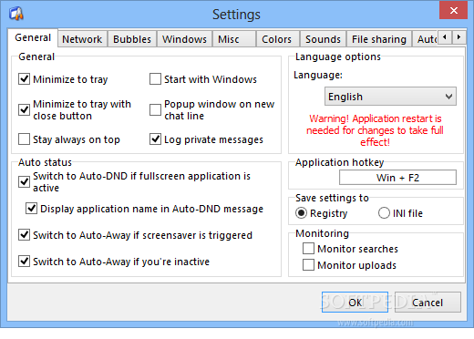Switch to the Network tab
Image resolution: width=474 pixels, height=339 pixels.
[82, 39]
